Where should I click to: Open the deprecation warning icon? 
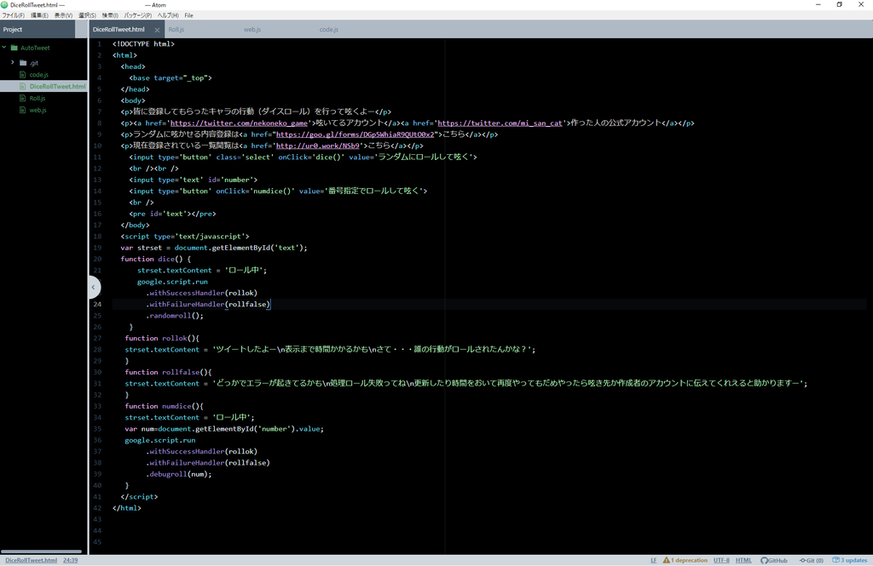click(667, 560)
